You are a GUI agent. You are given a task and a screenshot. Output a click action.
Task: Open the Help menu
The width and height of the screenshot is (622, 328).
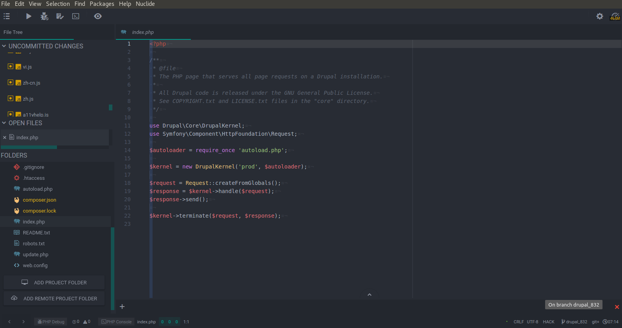coord(125,4)
